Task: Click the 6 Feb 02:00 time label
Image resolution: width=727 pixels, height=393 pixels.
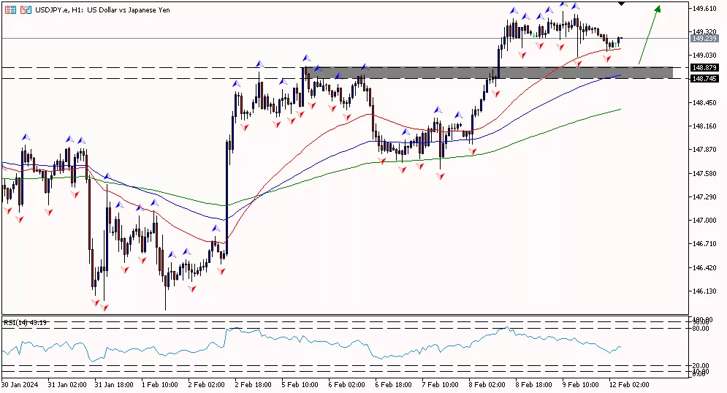Action: click(347, 385)
